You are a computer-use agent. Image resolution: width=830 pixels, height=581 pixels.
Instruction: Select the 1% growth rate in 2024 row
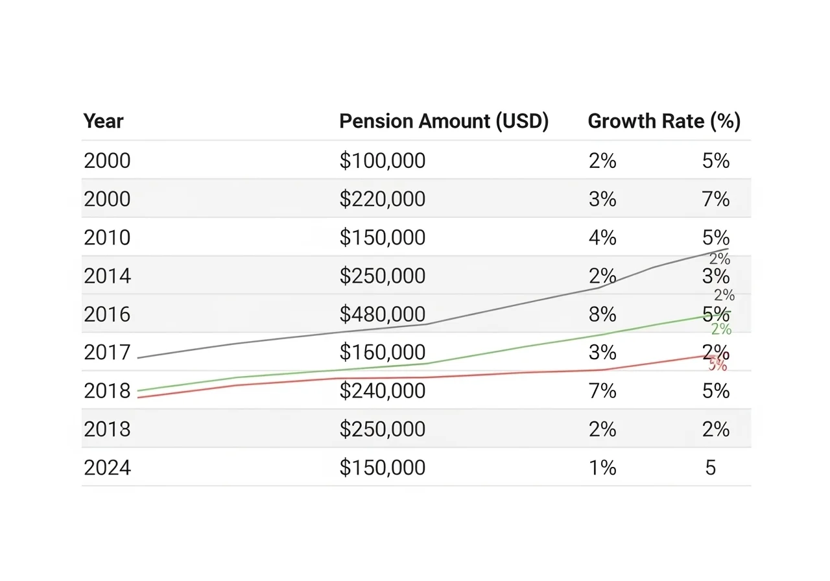point(602,467)
